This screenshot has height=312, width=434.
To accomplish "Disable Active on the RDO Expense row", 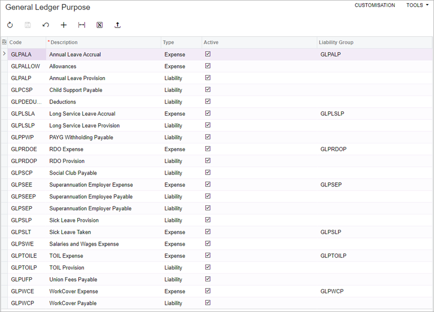I will coord(208,149).
